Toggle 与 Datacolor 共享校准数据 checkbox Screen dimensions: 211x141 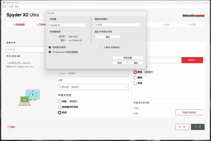50,52
